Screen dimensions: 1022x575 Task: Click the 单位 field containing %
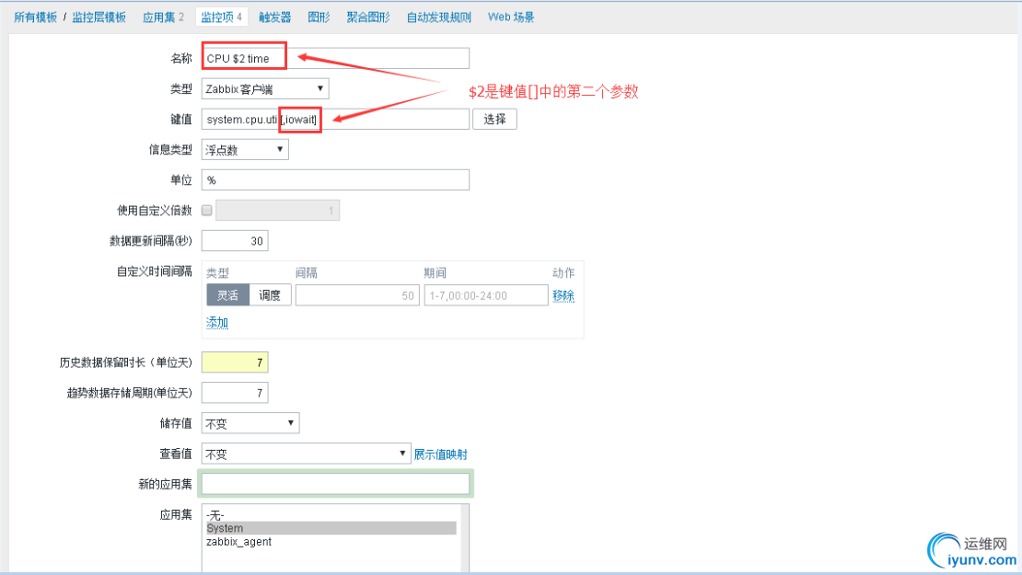(x=335, y=179)
